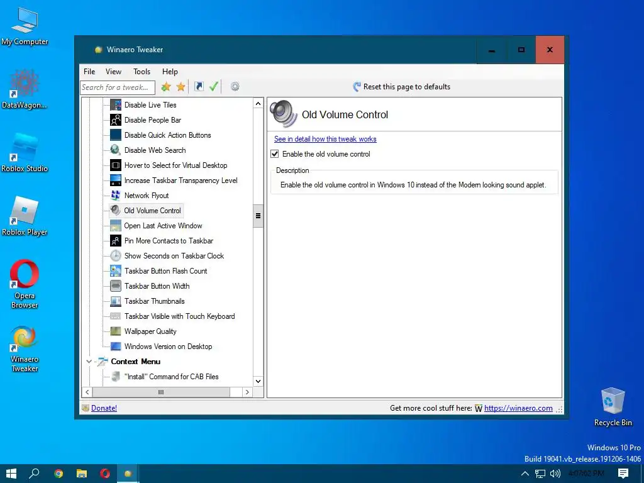The width and height of the screenshot is (644, 483).
Task: Click the Touch Keyboard tweak keyboard icon
Action: 116,316
